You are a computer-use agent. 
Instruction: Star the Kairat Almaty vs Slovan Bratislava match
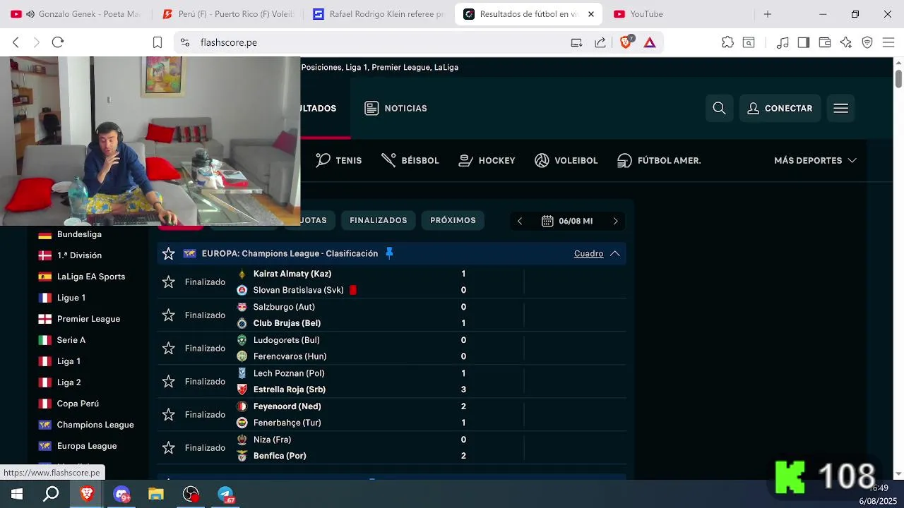click(168, 282)
